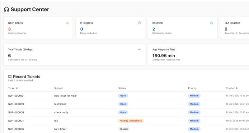This screenshot has width=249, height=133.
Task: Select subject 'new ticket for wallet'
Action: [x=66, y=96]
